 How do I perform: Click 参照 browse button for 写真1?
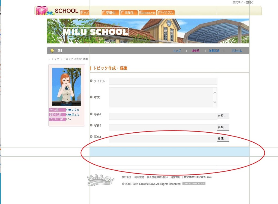tap(223, 116)
